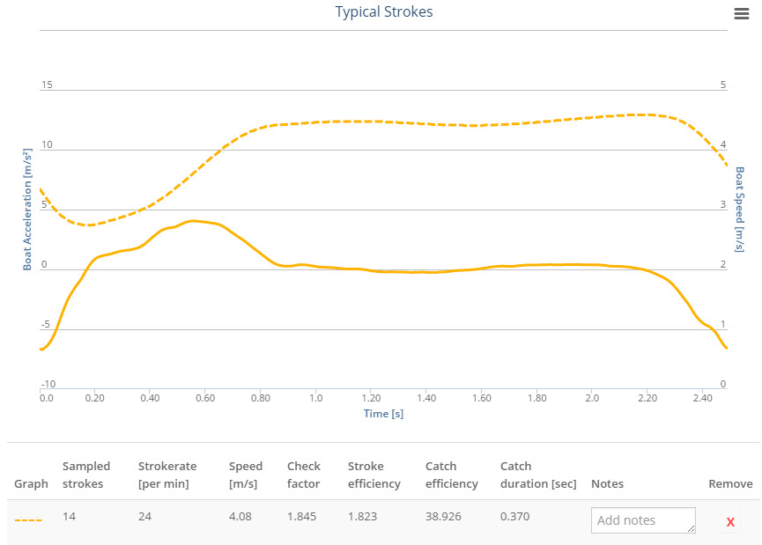Click the Add notes text field

coord(643,520)
